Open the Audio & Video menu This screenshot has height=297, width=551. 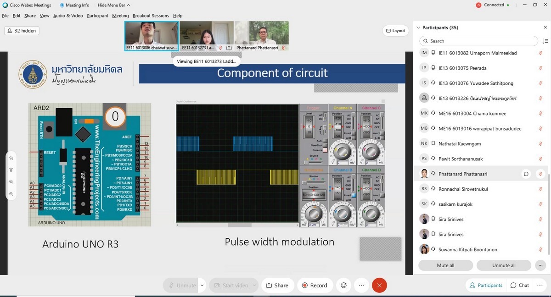[68, 16]
